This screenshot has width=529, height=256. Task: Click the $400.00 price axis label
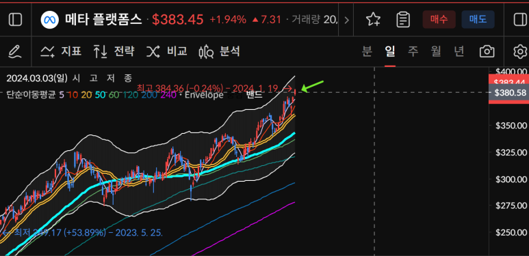click(x=511, y=71)
